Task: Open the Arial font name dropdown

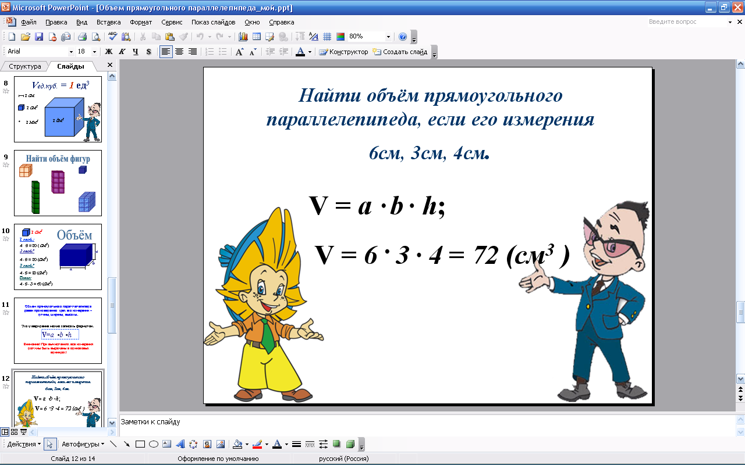Action: (x=71, y=52)
